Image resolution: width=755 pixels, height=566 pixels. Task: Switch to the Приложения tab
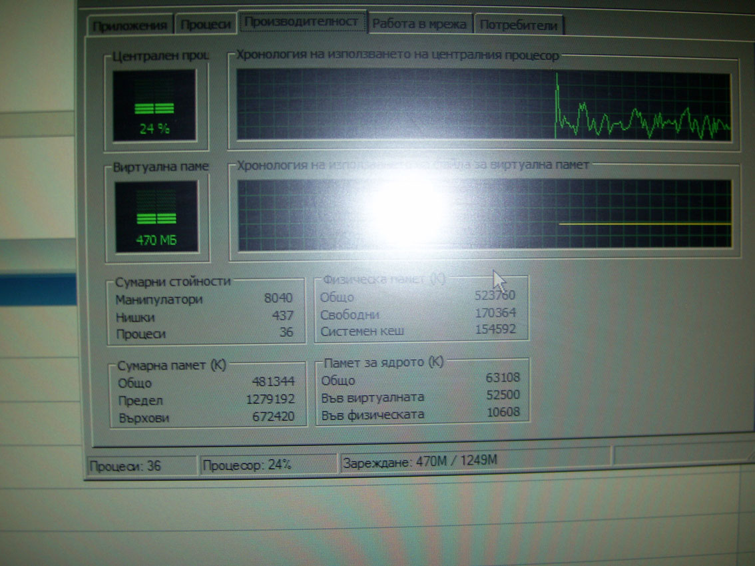(x=129, y=25)
